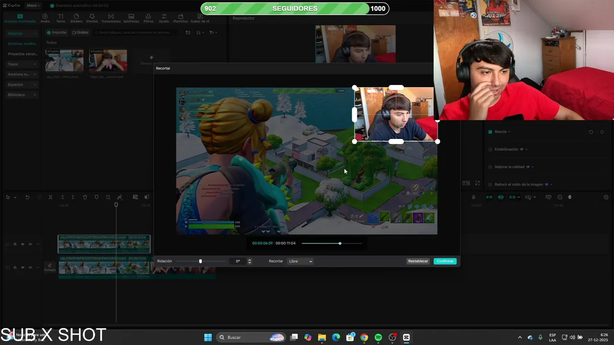Viewport: 614px width, 345px height.
Task: Click the player fullscreen icon
Action: [477, 183]
